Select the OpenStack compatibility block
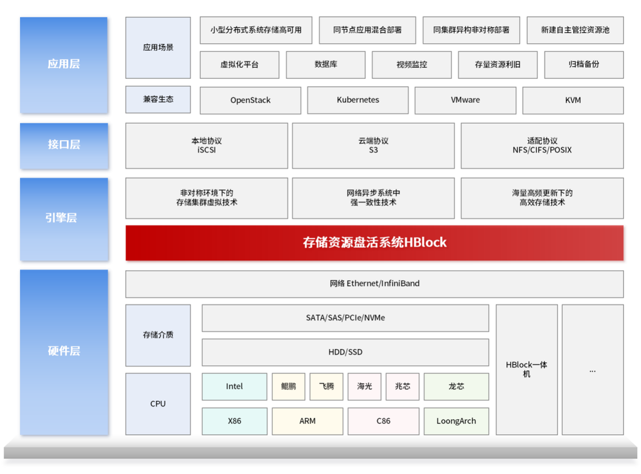The width and height of the screenshot is (641, 474). point(250,100)
